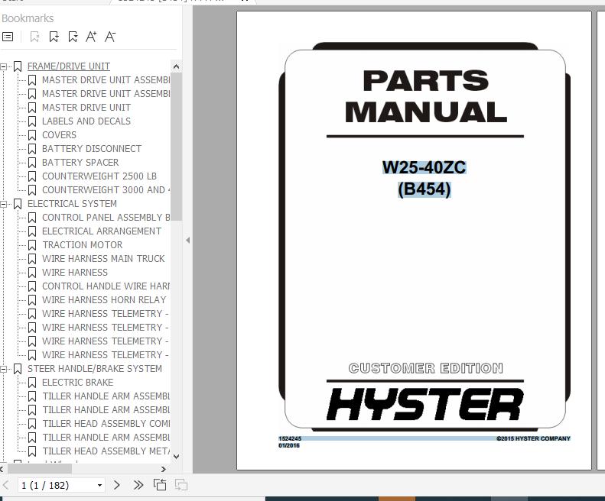This screenshot has width=605, height=501.
Task: Click highlighted (B454) text on page
Action: tap(424, 189)
